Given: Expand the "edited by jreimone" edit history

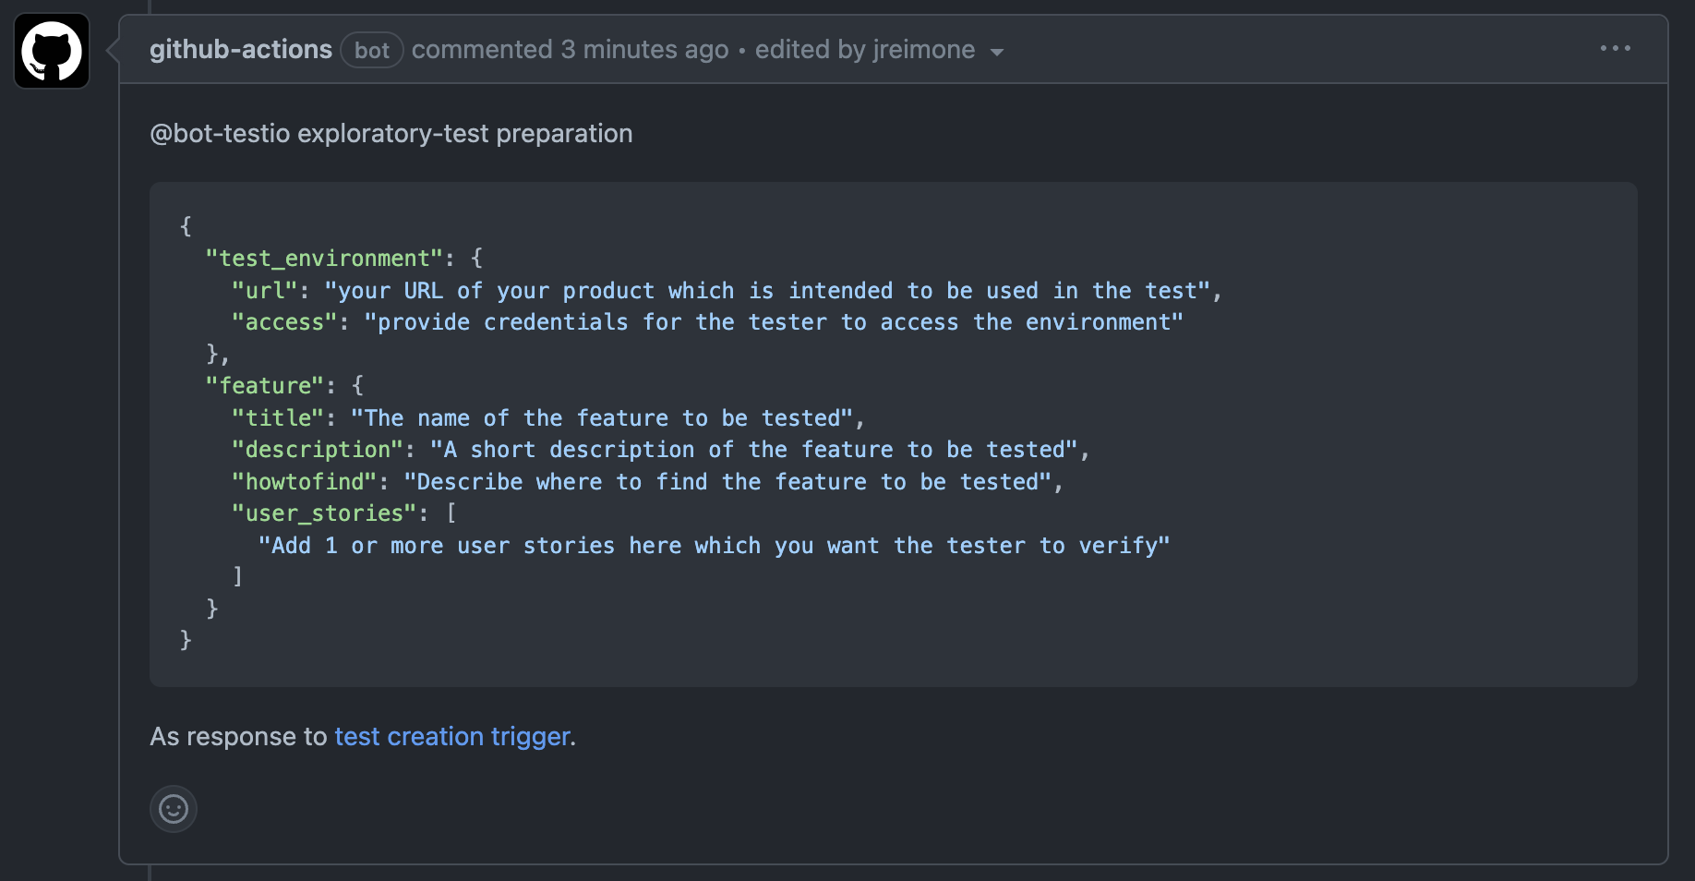Looking at the screenshot, I should [x=864, y=49].
